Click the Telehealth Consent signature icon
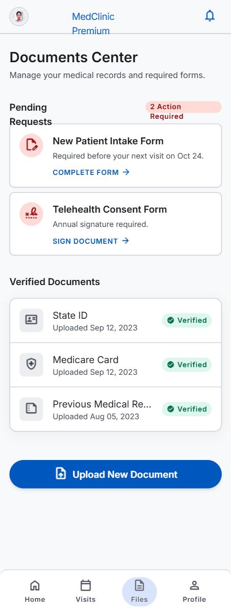 (x=31, y=214)
